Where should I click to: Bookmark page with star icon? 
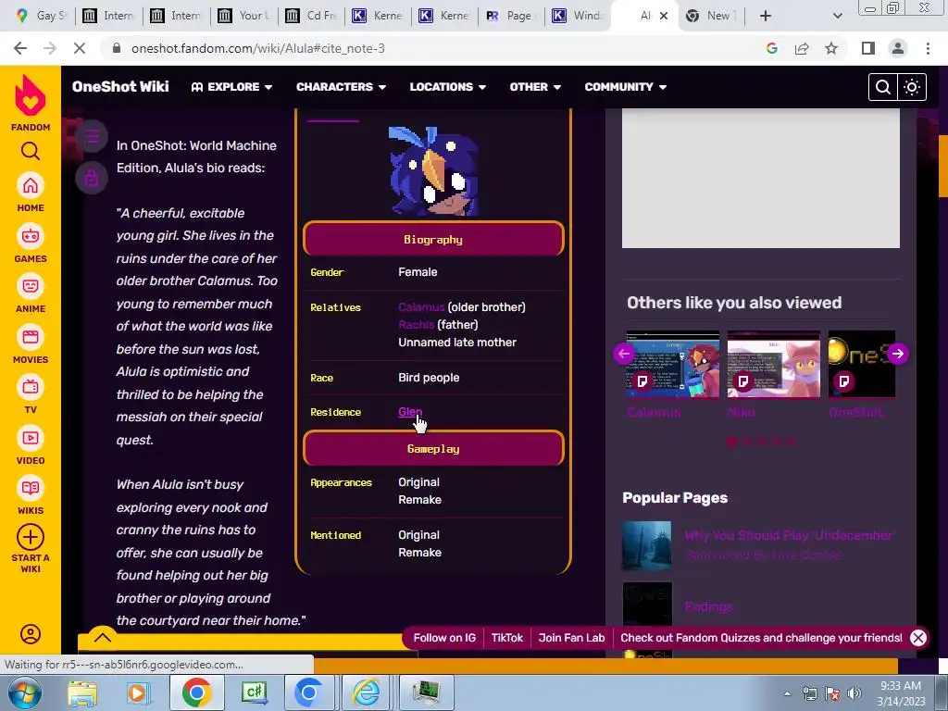point(831,48)
